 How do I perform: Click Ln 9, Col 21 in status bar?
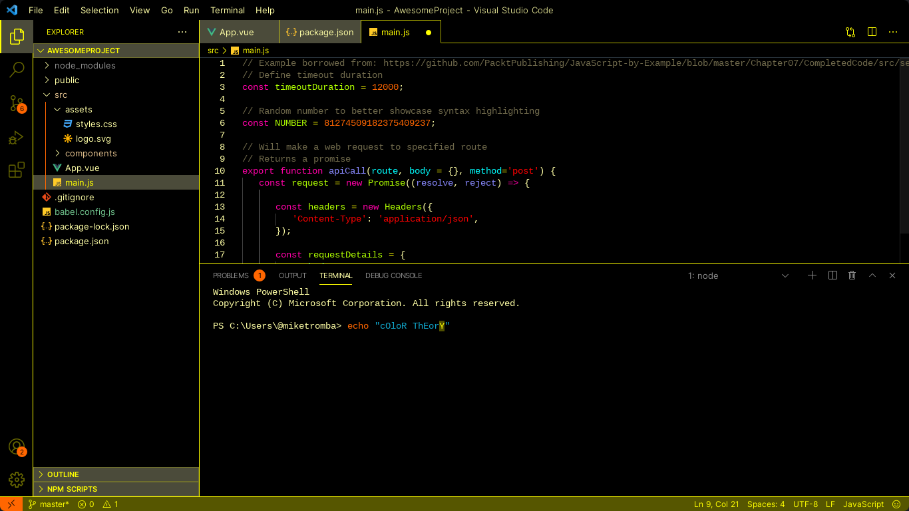[716, 504]
